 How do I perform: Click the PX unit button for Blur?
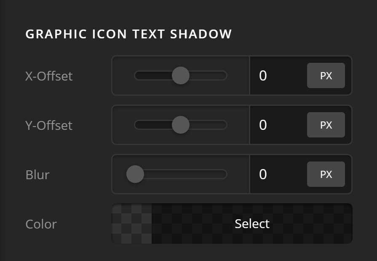326,174
